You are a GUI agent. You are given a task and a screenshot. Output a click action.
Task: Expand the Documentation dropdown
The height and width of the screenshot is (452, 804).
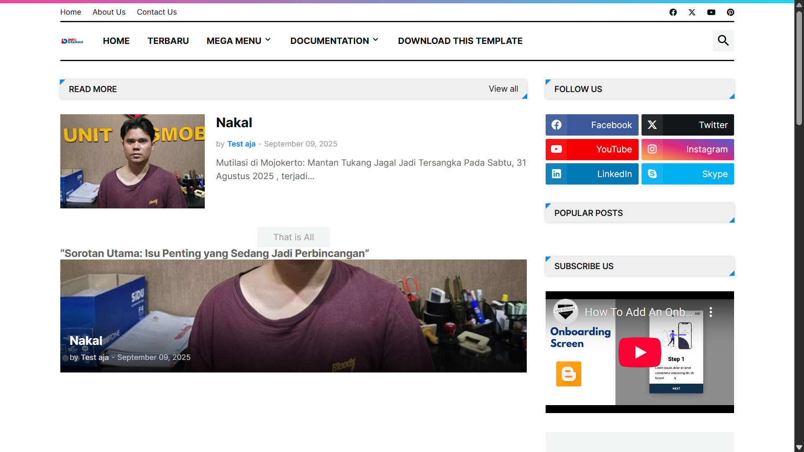point(334,41)
